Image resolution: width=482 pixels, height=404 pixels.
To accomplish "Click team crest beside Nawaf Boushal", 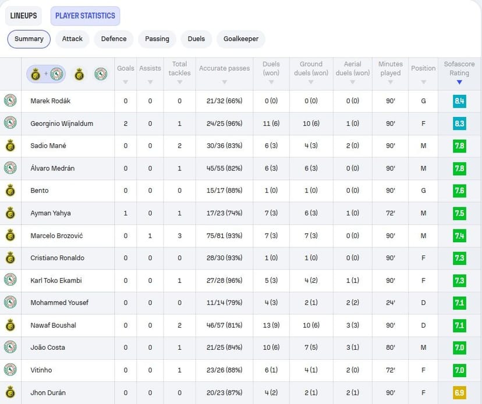I will coord(10,325).
